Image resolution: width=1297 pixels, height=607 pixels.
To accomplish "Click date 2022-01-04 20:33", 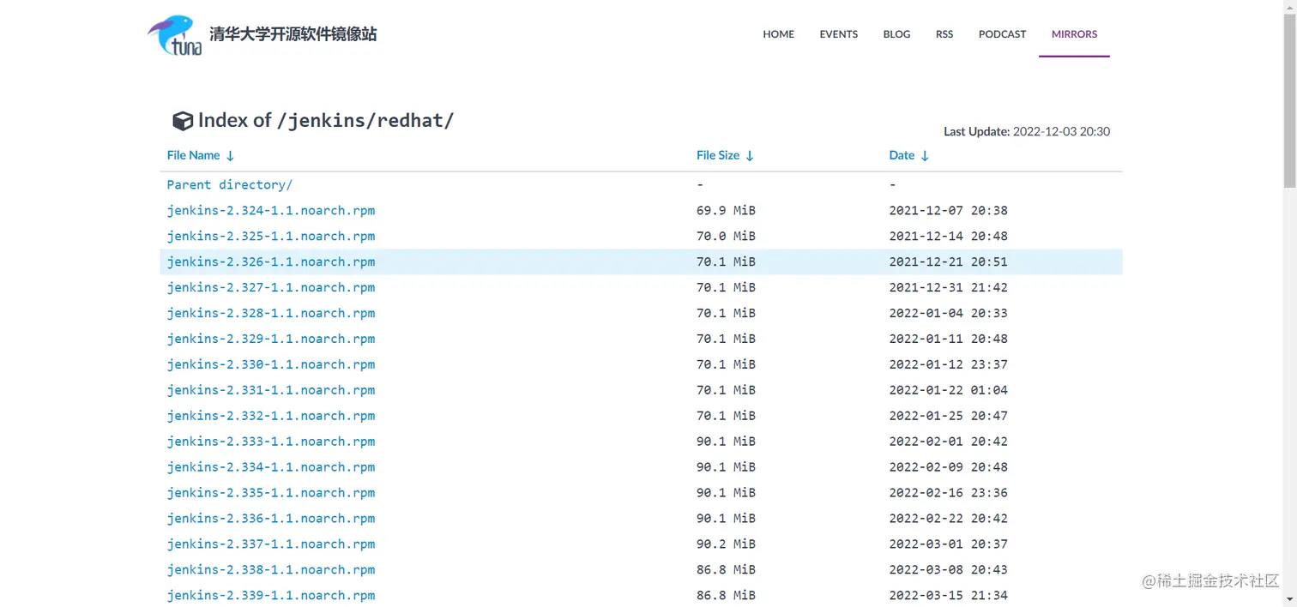I will coord(949,313).
